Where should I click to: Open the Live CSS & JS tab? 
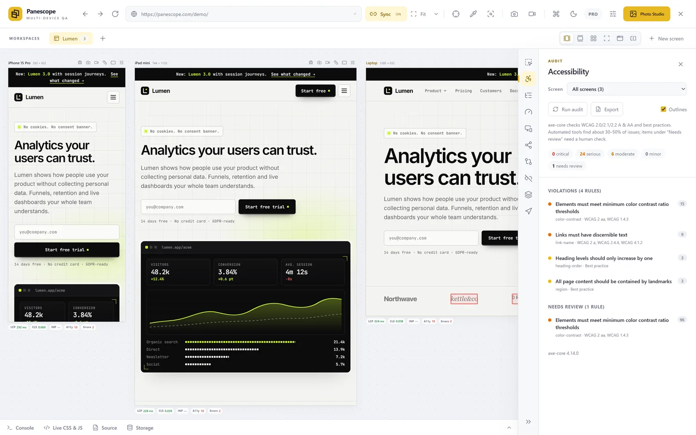click(x=63, y=428)
